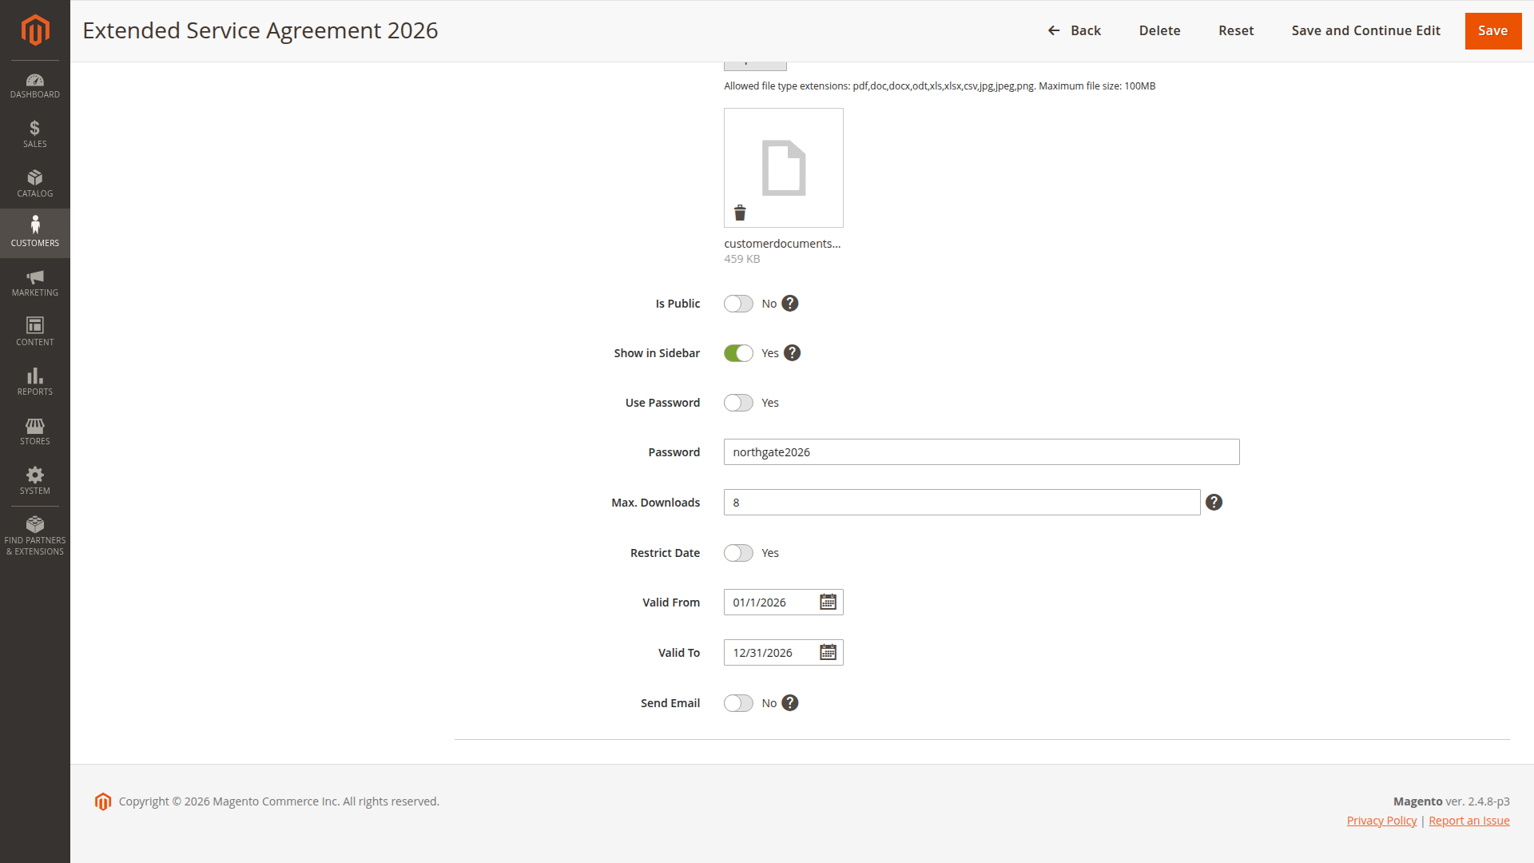Click the orange Save button
The height and width of the screenshot is (863, 1534).
tap(1492, 30)
